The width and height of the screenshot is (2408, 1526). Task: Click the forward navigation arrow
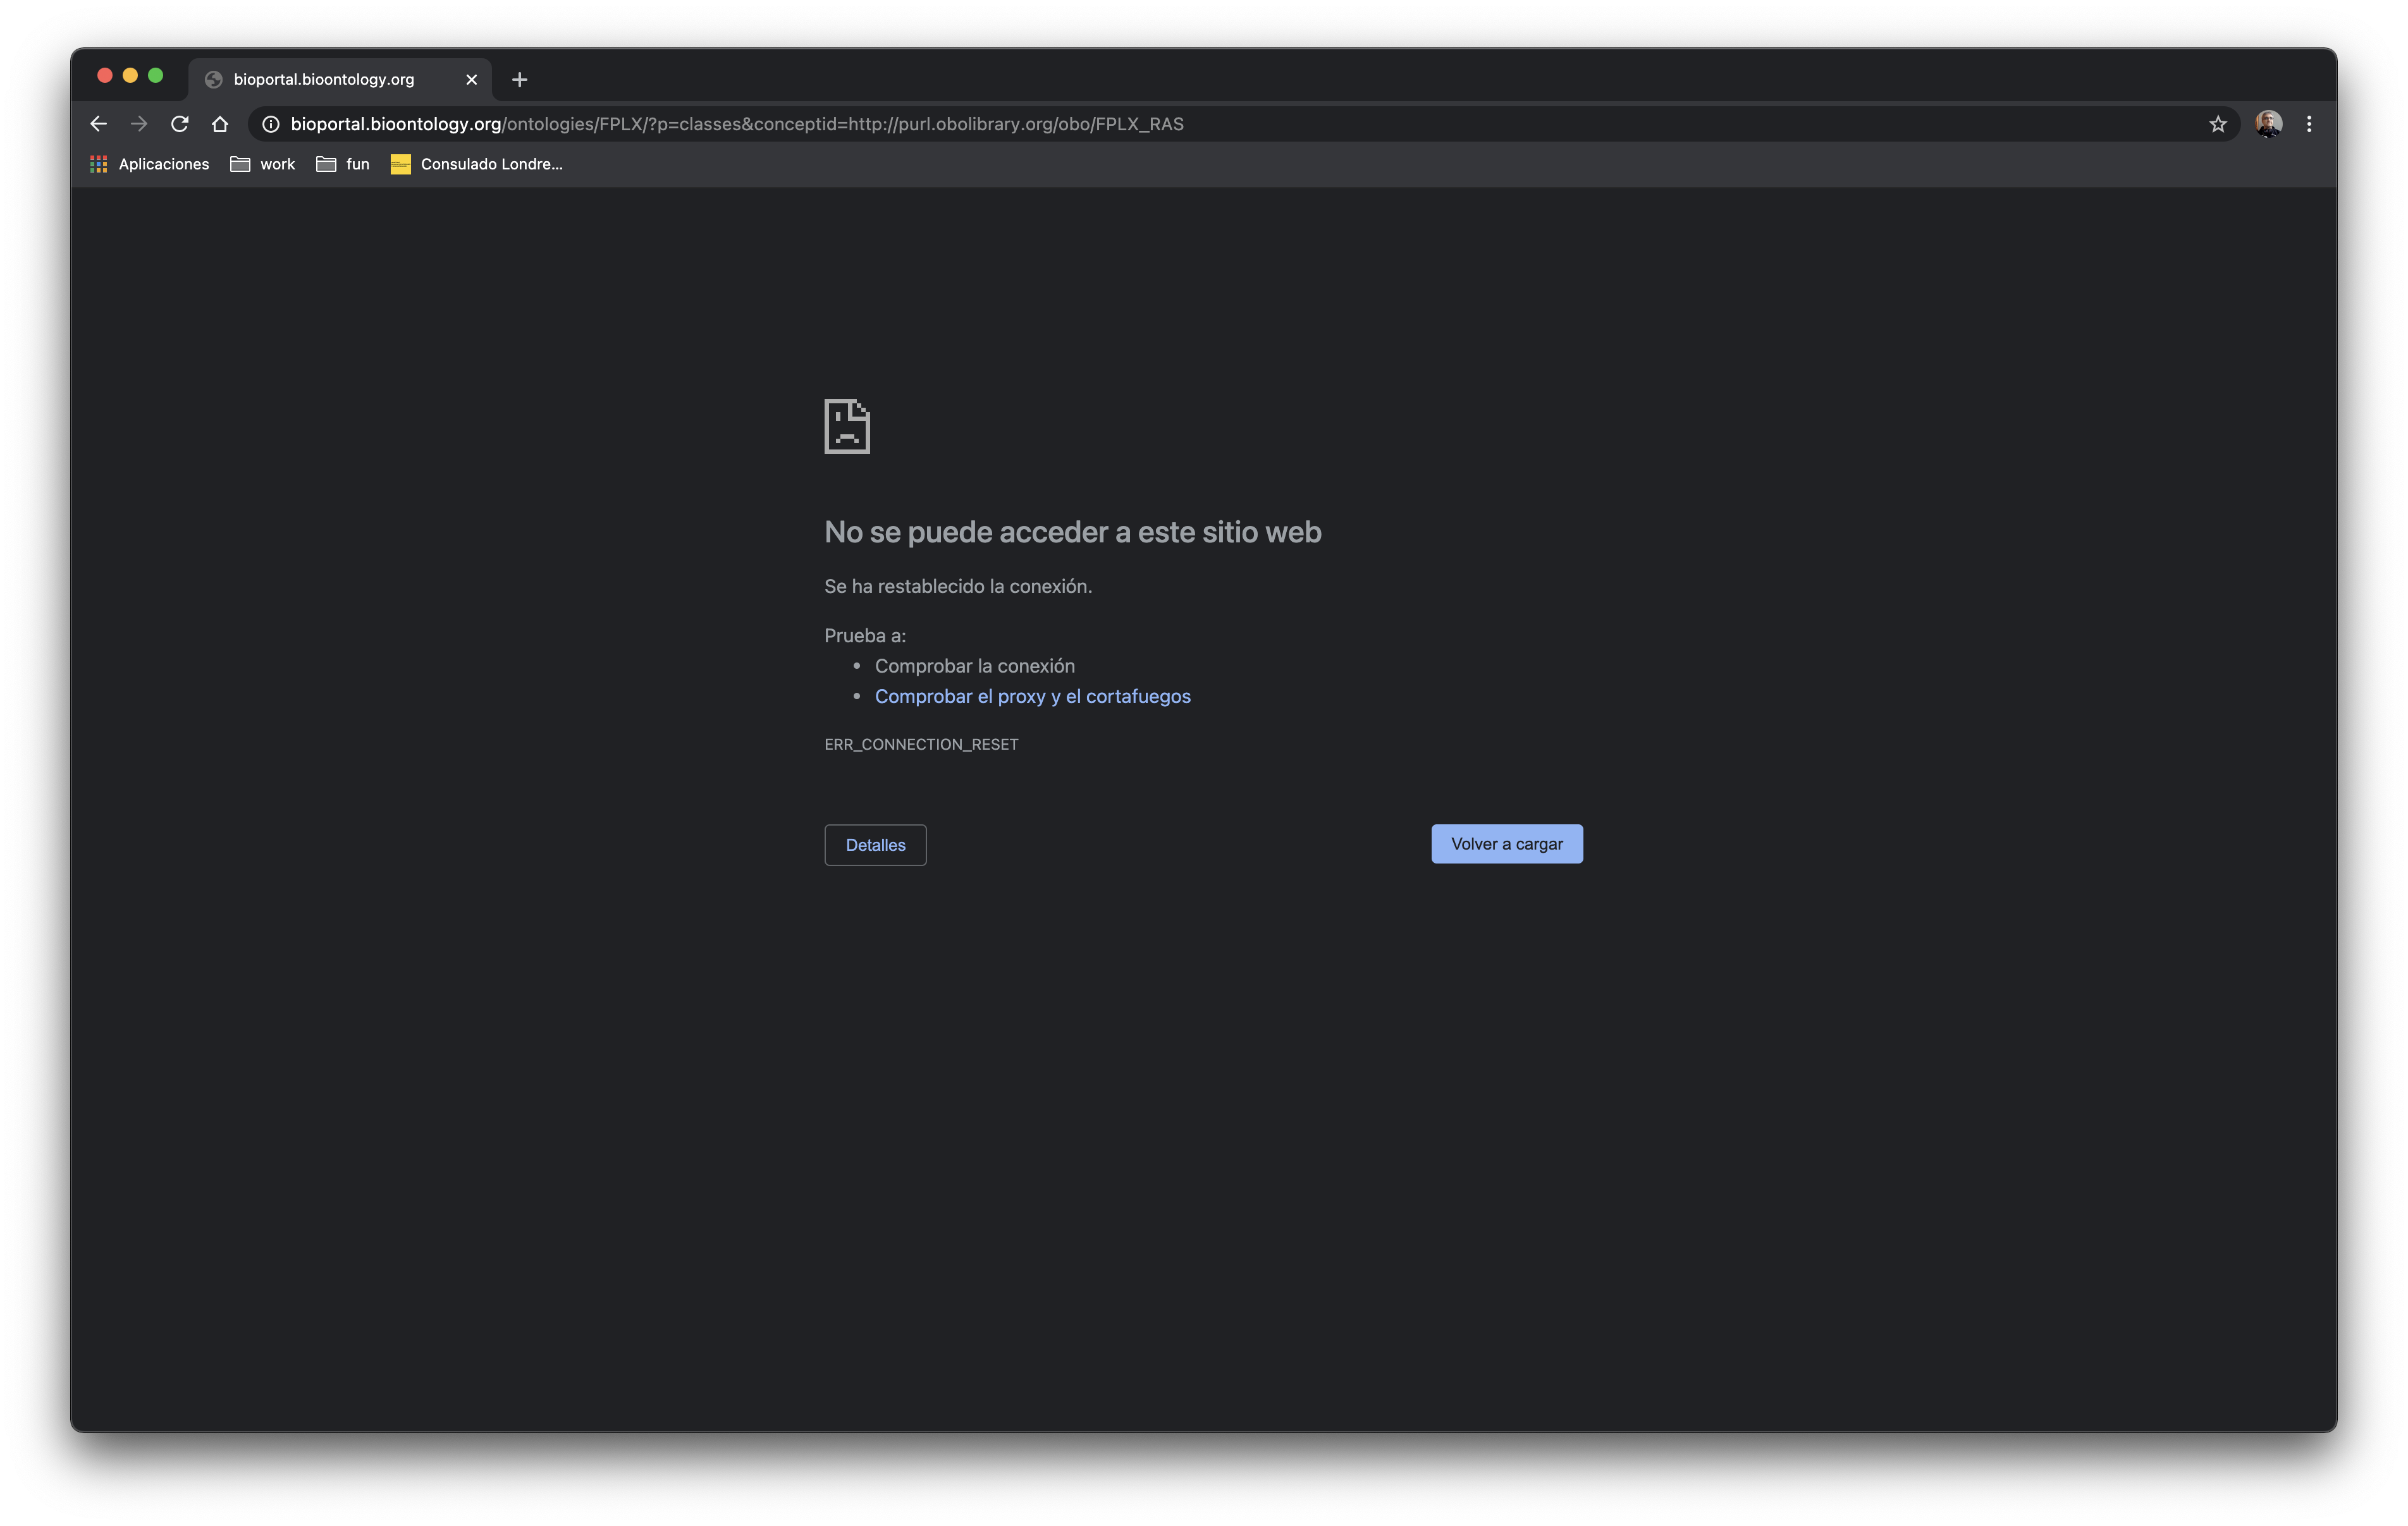[x=139, y=123]
